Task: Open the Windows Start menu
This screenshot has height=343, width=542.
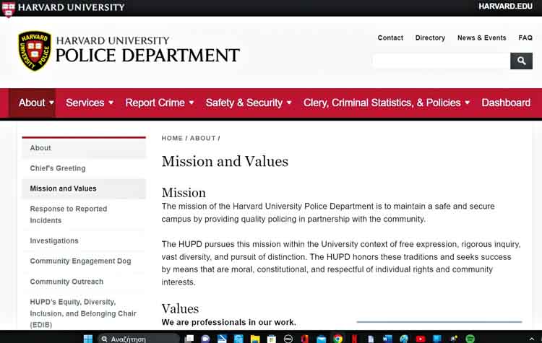Action: [88, 338]
